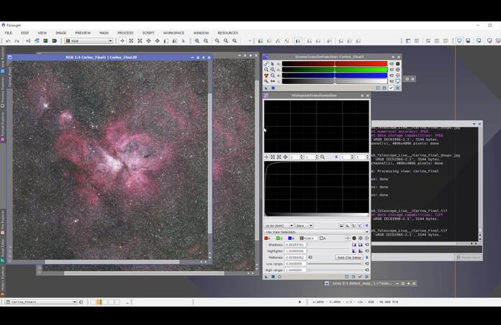Image resolution: width=501 pixels, height=325 pixels.
Task: Open histogram plot style Bars dropdown
Action: (x=304, y=226)
